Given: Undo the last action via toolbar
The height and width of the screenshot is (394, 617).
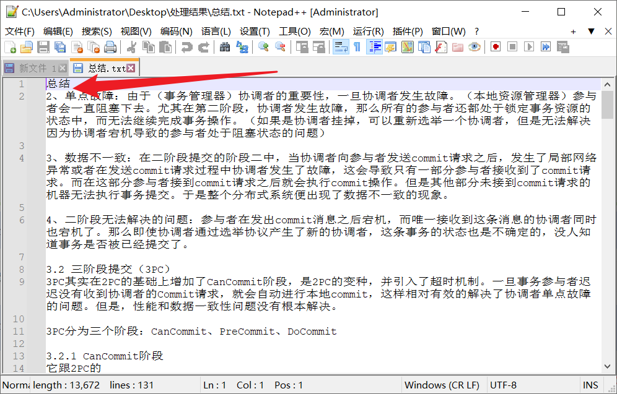Looking at the screenshot, I should coord(186,47).
